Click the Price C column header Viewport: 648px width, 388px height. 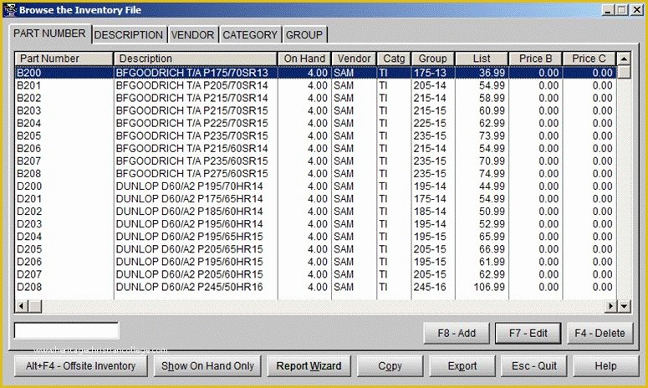589,59
